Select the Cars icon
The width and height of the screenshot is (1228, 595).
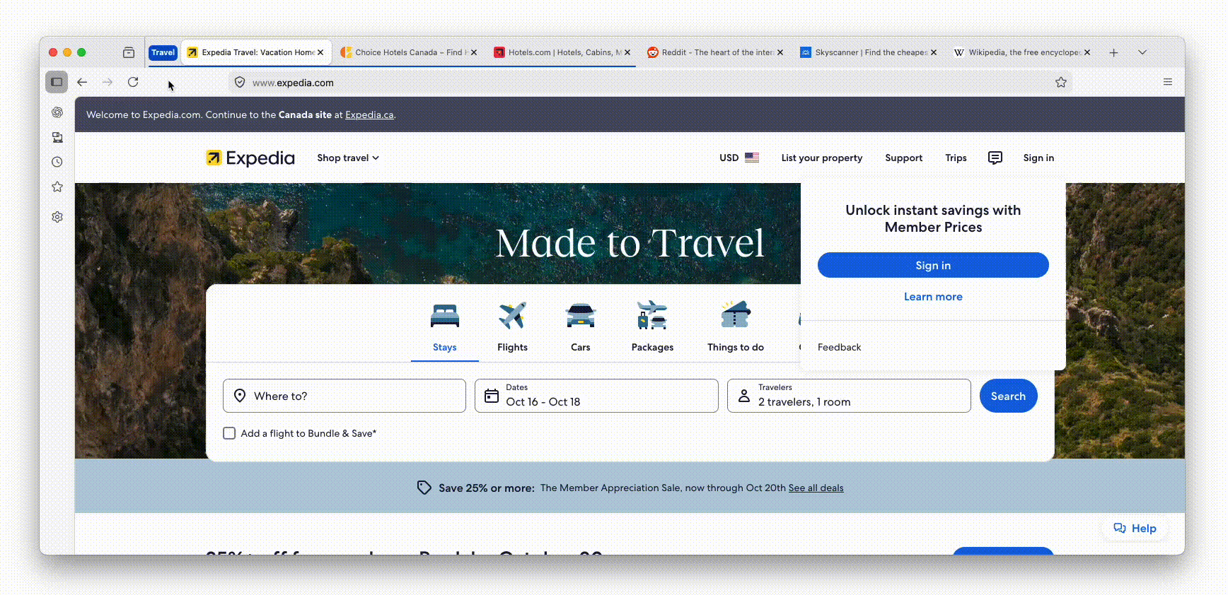[580, 316]
